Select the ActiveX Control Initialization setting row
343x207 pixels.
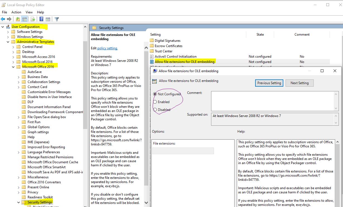pos(240,57)
